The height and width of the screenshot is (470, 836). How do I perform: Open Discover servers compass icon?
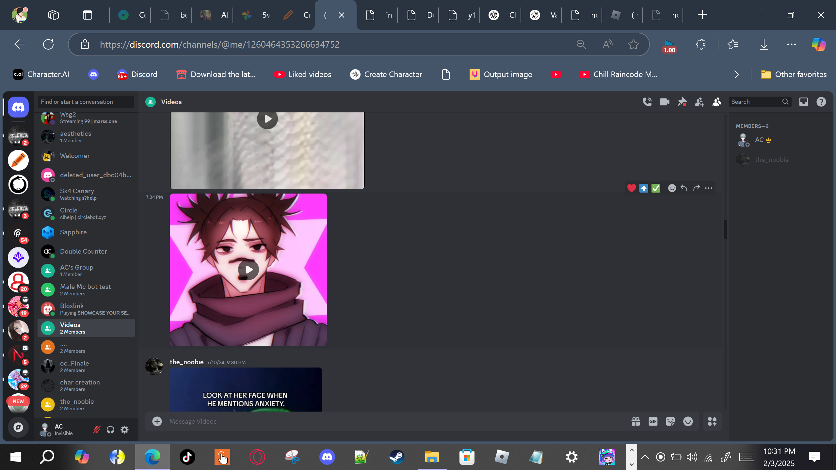(x=18, y=427)
